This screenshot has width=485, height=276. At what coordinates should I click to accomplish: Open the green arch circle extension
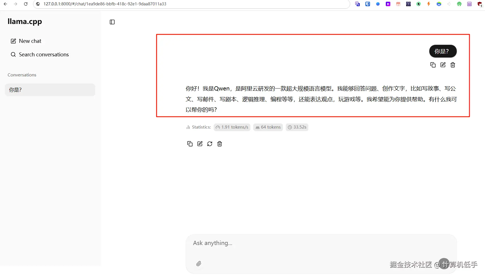(459, 4)
